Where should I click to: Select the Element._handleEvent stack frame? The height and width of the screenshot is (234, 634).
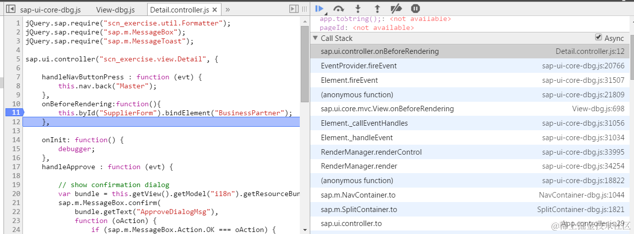pos(469,138)
